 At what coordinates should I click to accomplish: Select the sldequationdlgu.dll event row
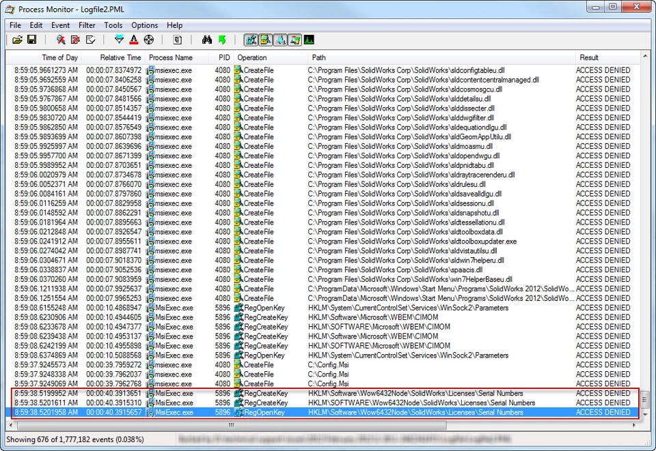[x=322, y=128]
